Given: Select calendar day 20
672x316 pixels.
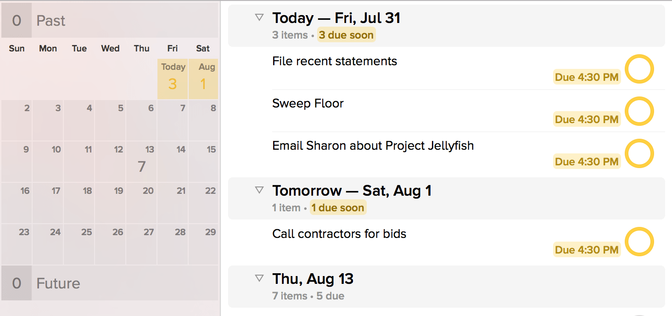Looking at the screenshot, I should coord(141,203).
